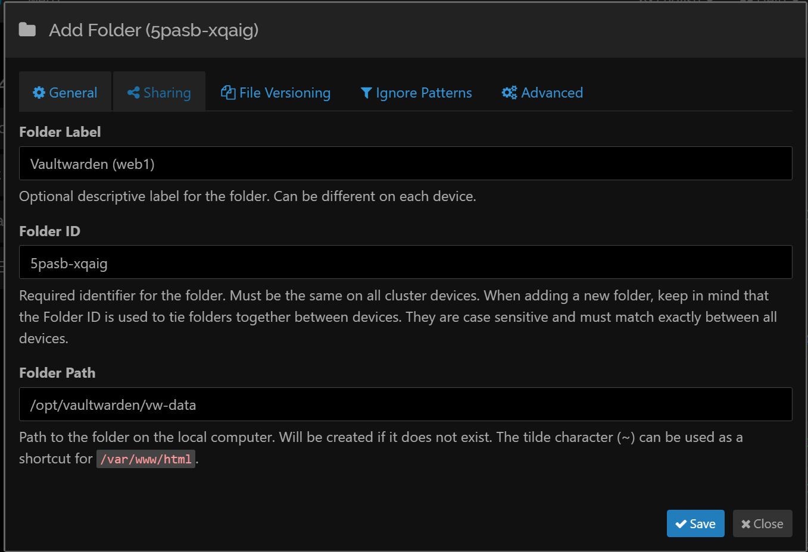Screen dimensions: 808x552
Task: Click the /var/www/html code snippet
Action: [x=146, y=459]
